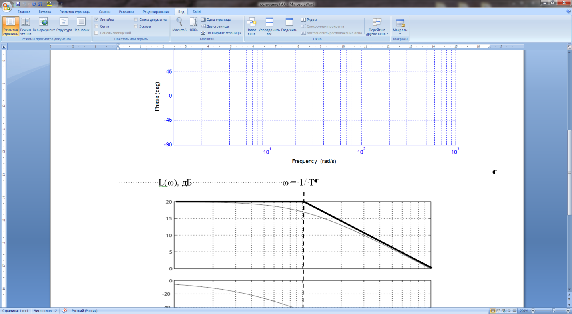Open the Рецензирование tab

click(x=156, y=12)
